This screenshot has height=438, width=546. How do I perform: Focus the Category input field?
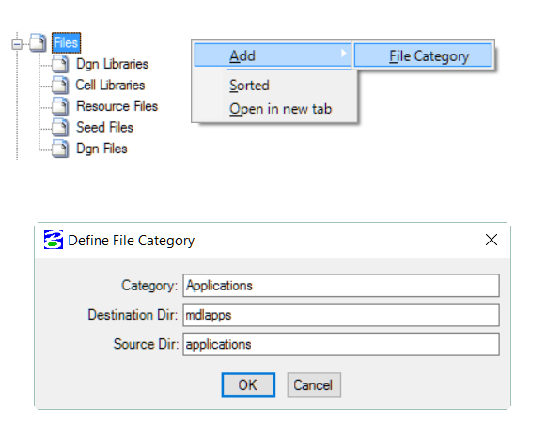[x=341, y=286]
